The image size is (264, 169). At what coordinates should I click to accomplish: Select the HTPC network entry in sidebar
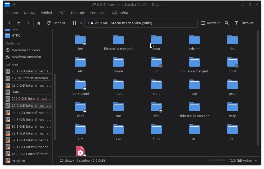tap(16, 35)
